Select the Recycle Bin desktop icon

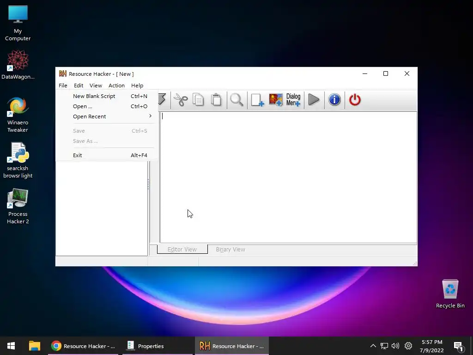point(450,294)
